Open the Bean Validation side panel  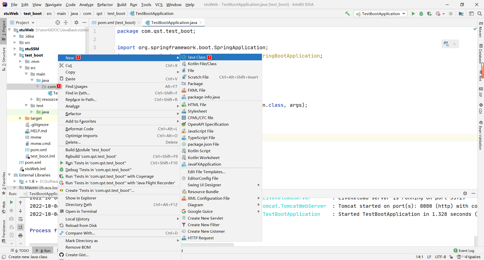point(481,135)
